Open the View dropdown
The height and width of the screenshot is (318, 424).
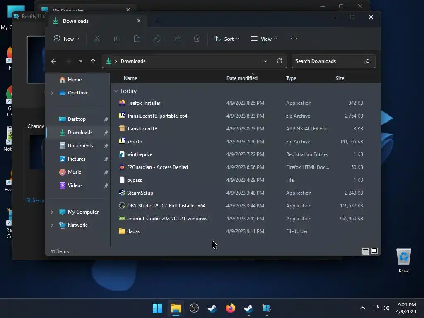click(264, 39)
